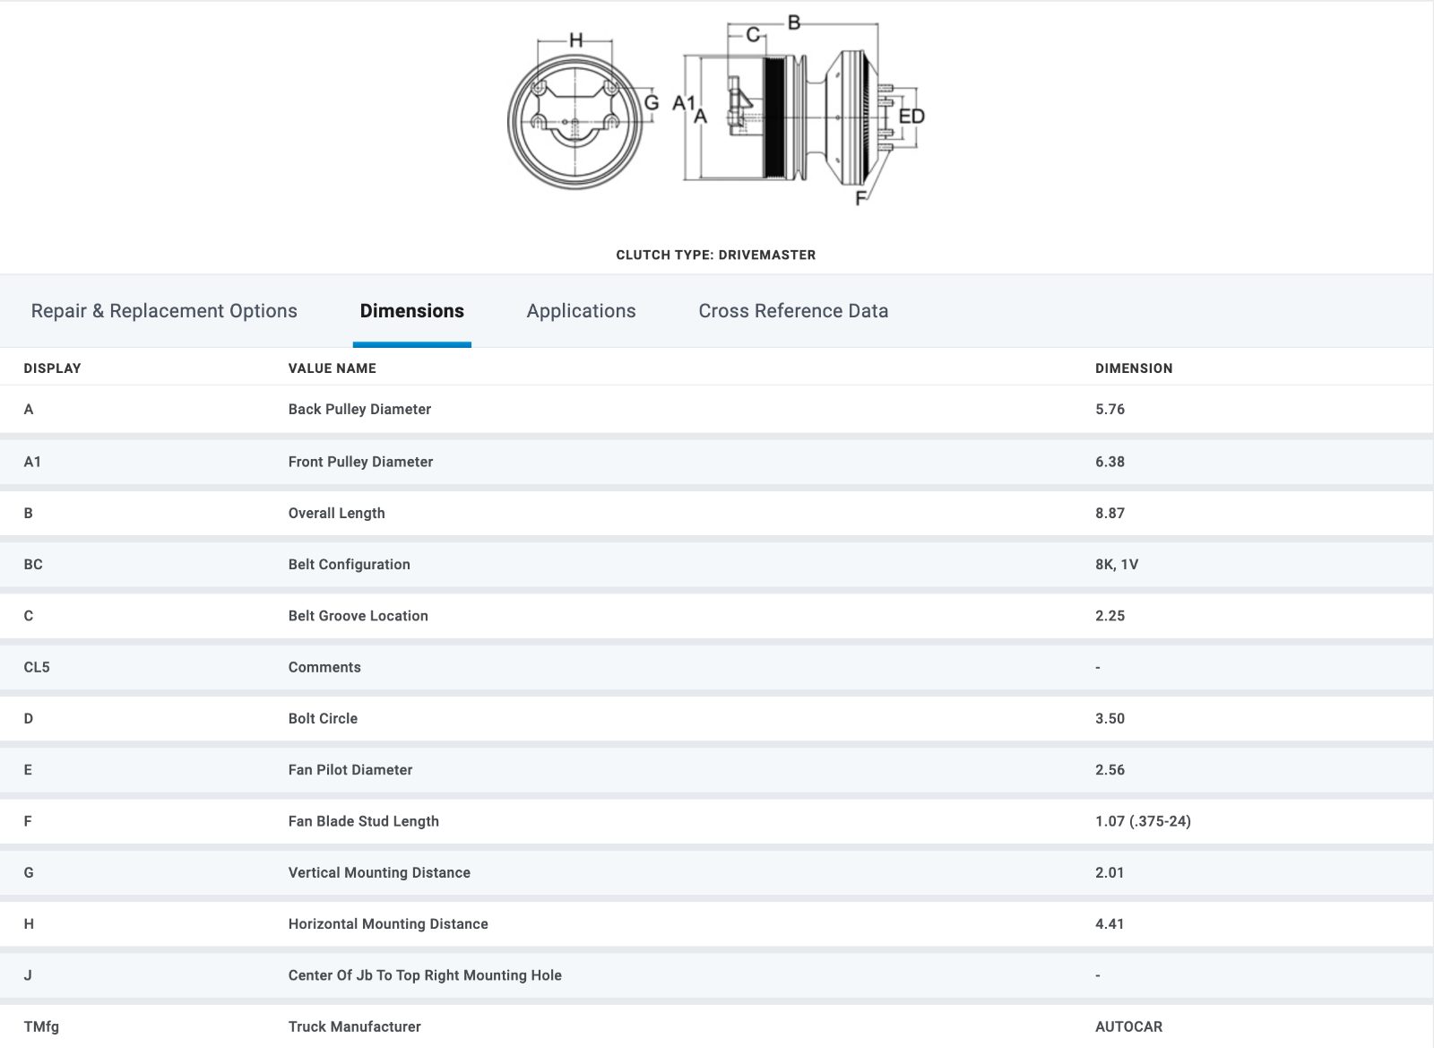This screenshot has height=1048, width=1434.
Task: Select the Back Pulley Diameter row
Action: click(359, 410)
